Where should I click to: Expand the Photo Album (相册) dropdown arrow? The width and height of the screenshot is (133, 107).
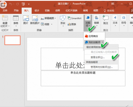pos(52,24)
